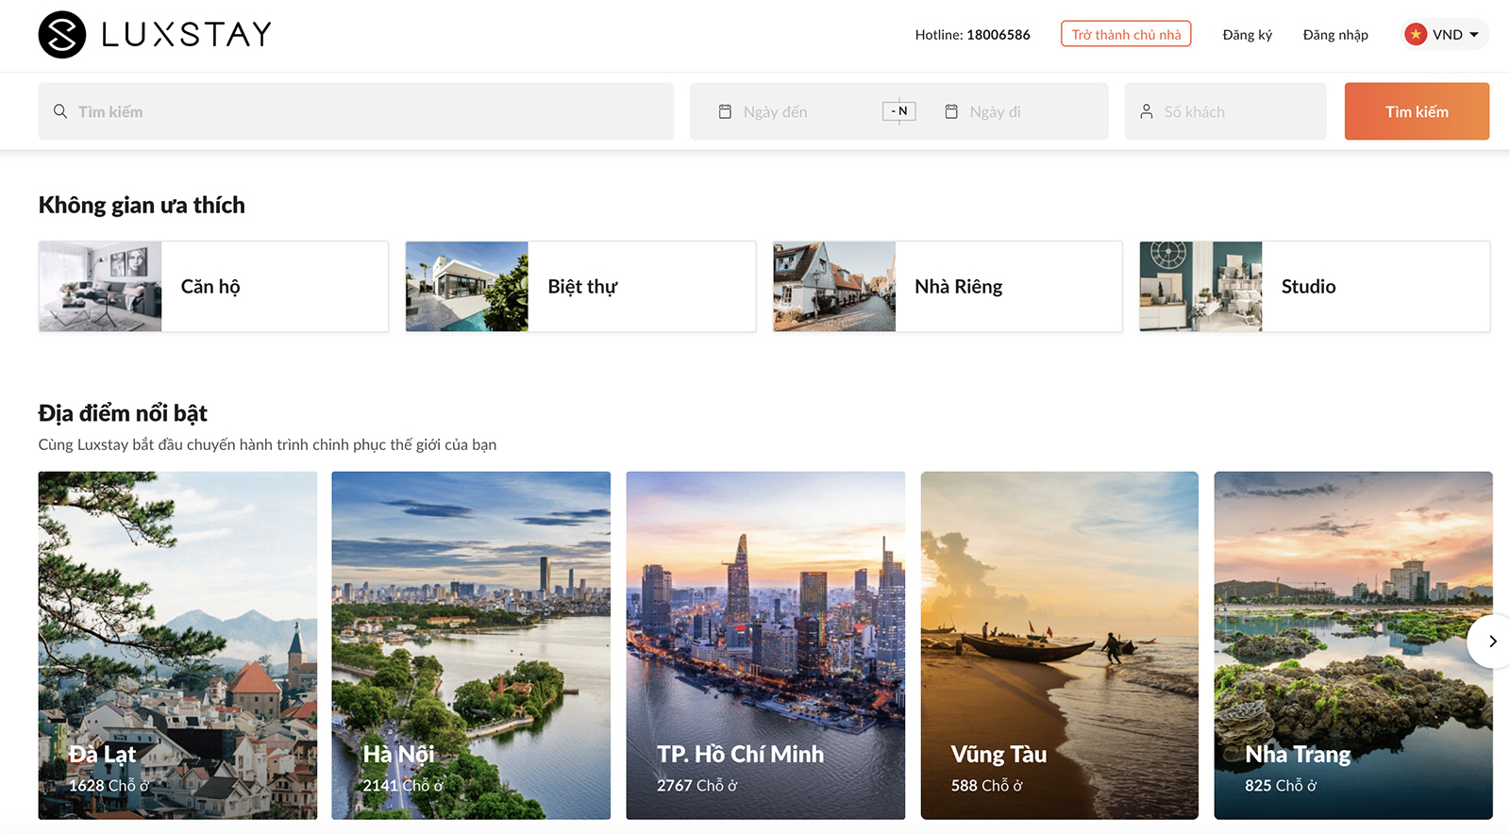
Task: Select the Studio category label
Action: click(x=1308, y=286)
